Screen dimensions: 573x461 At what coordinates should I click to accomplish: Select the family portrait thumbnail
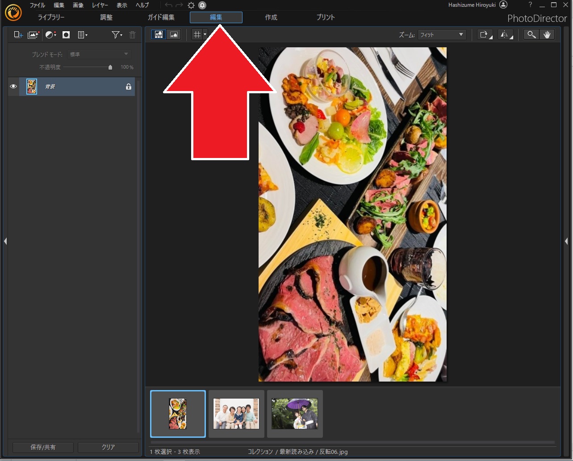pos(236,414)
